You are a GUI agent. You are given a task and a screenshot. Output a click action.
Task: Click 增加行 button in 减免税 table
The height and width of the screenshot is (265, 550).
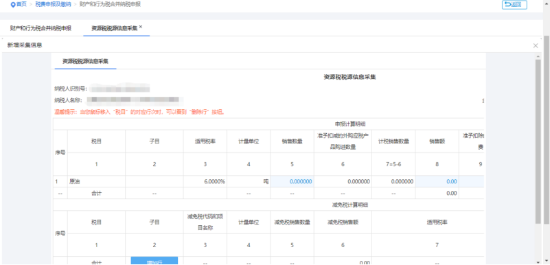(154, 261)
